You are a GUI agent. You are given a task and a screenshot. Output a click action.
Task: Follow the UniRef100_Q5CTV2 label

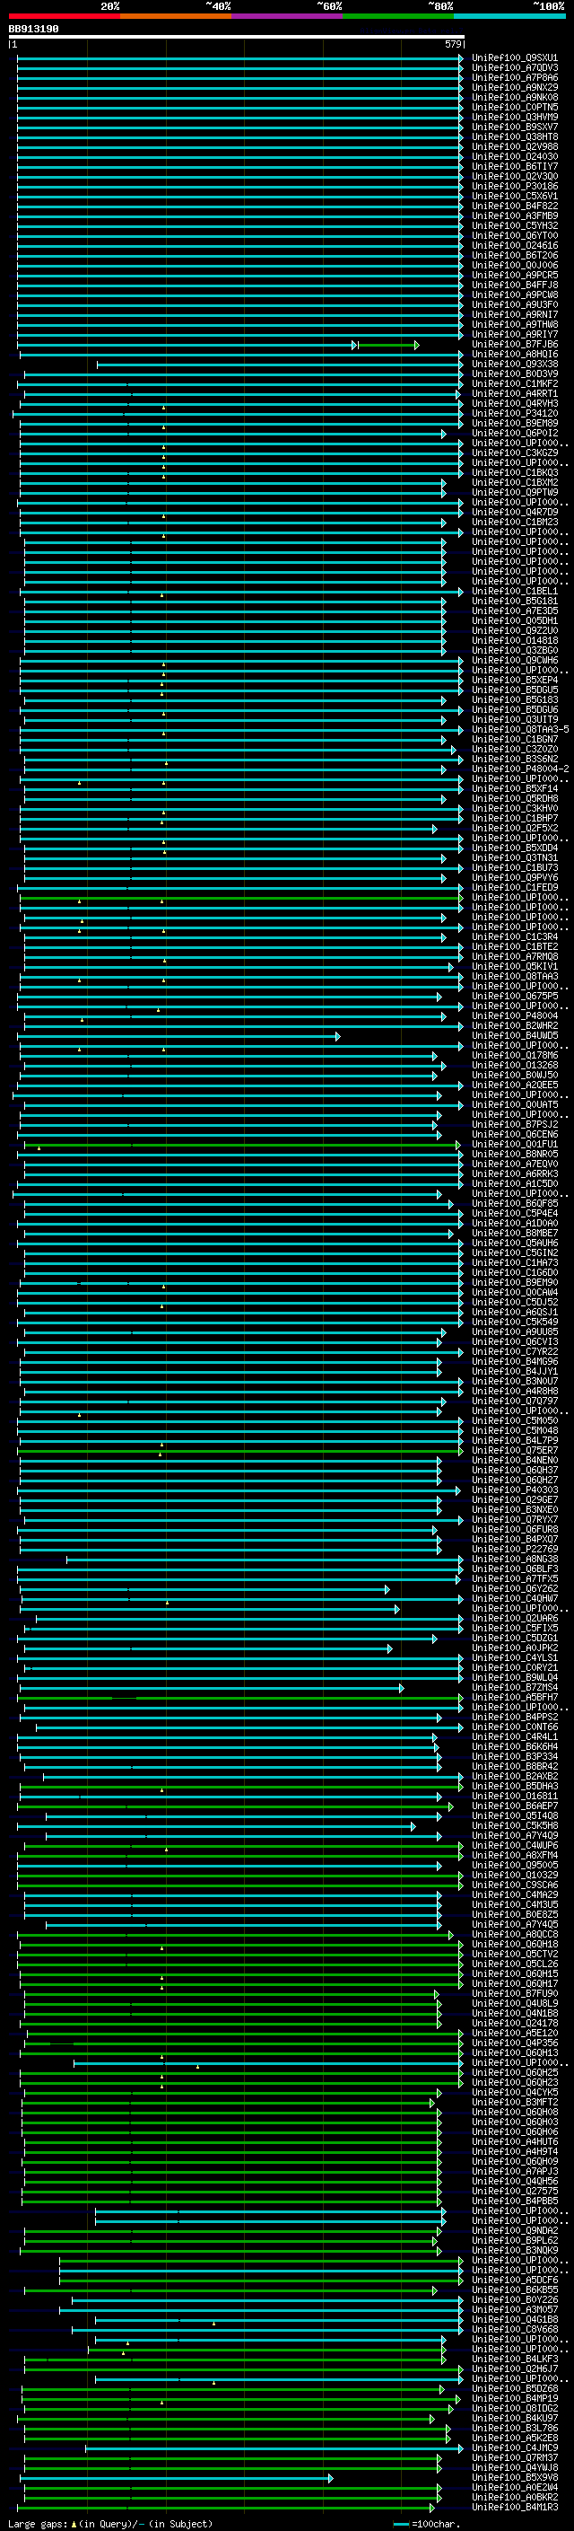click(514, 1954)
